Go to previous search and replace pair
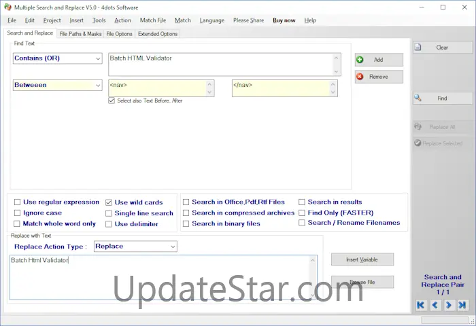476x326 pixels. [x=435, y=305]
